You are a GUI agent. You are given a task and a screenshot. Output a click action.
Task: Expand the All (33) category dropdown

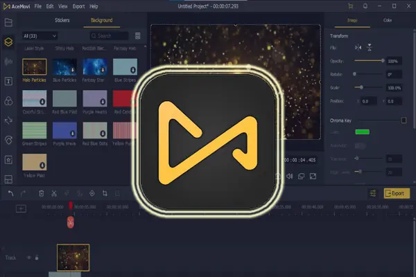click(40, 36)
